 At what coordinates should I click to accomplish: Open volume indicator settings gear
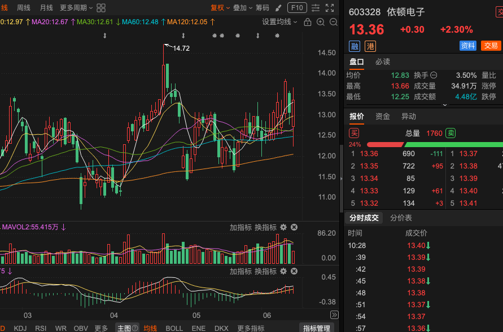point(283,227)
